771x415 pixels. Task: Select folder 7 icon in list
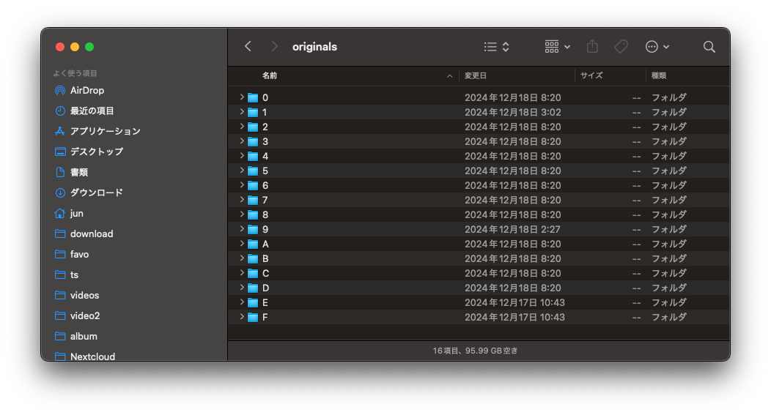253,201
